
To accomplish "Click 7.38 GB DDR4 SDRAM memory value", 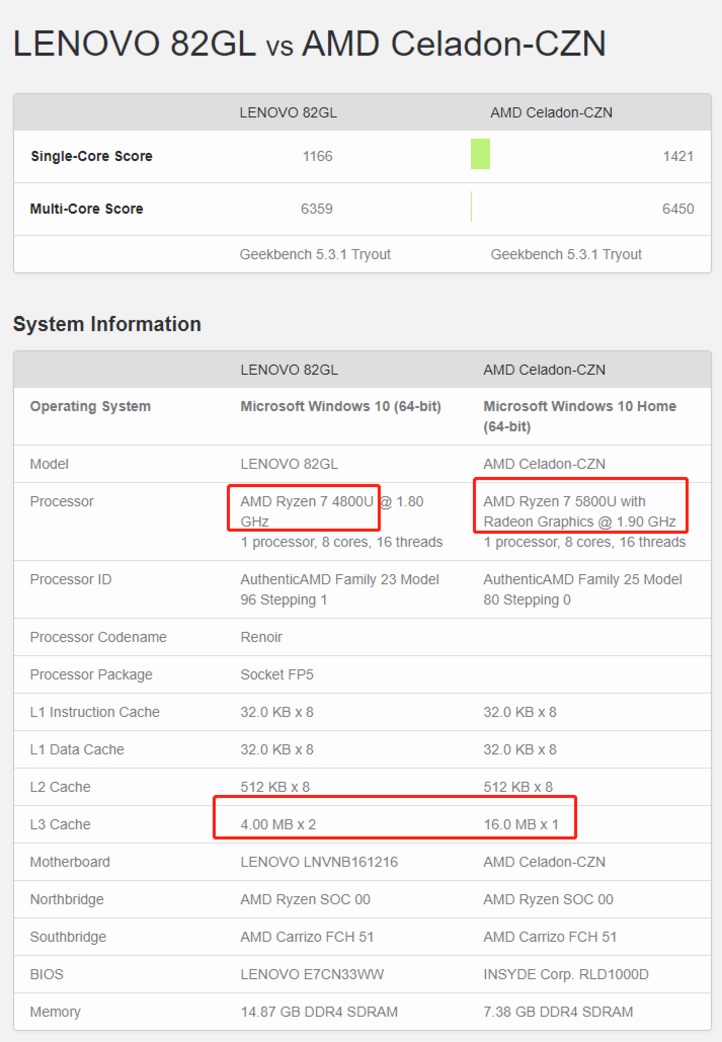I will point(558,1013).
